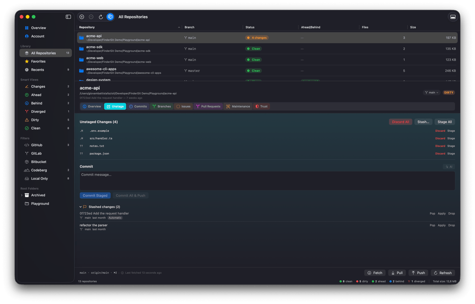Screen dimensions: 475x304
Task: Filter repositories by GitLab
Action: click(x=46, y=153)
